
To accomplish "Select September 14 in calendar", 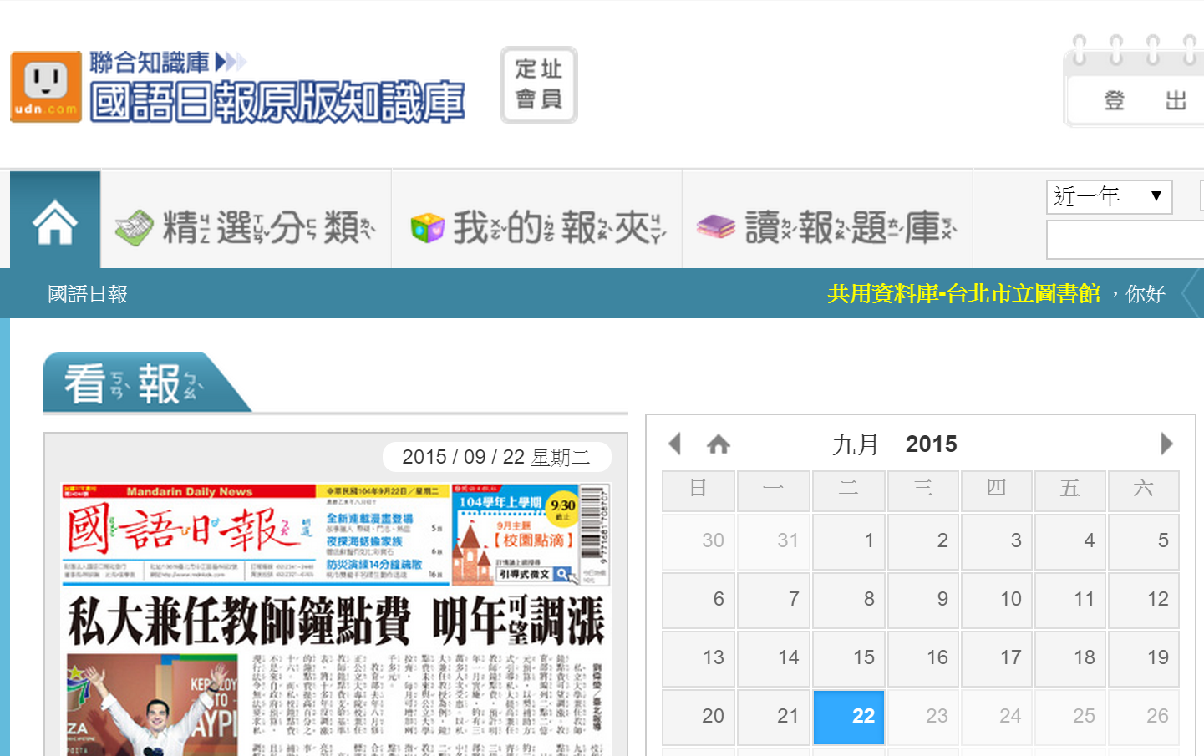I will [774, 658].
